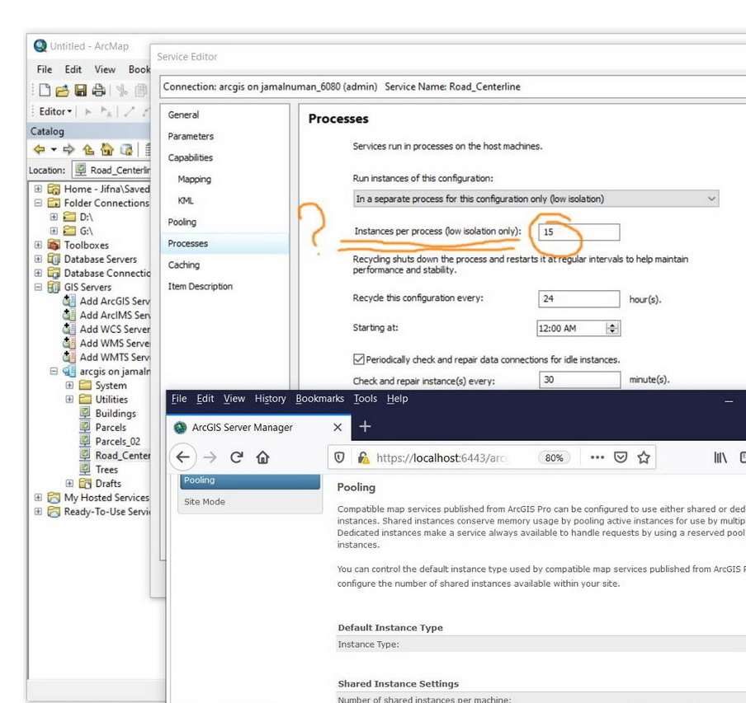The image size is (746, 703).
Task: Expand the D:\ folder node
Action: [54, 217]
